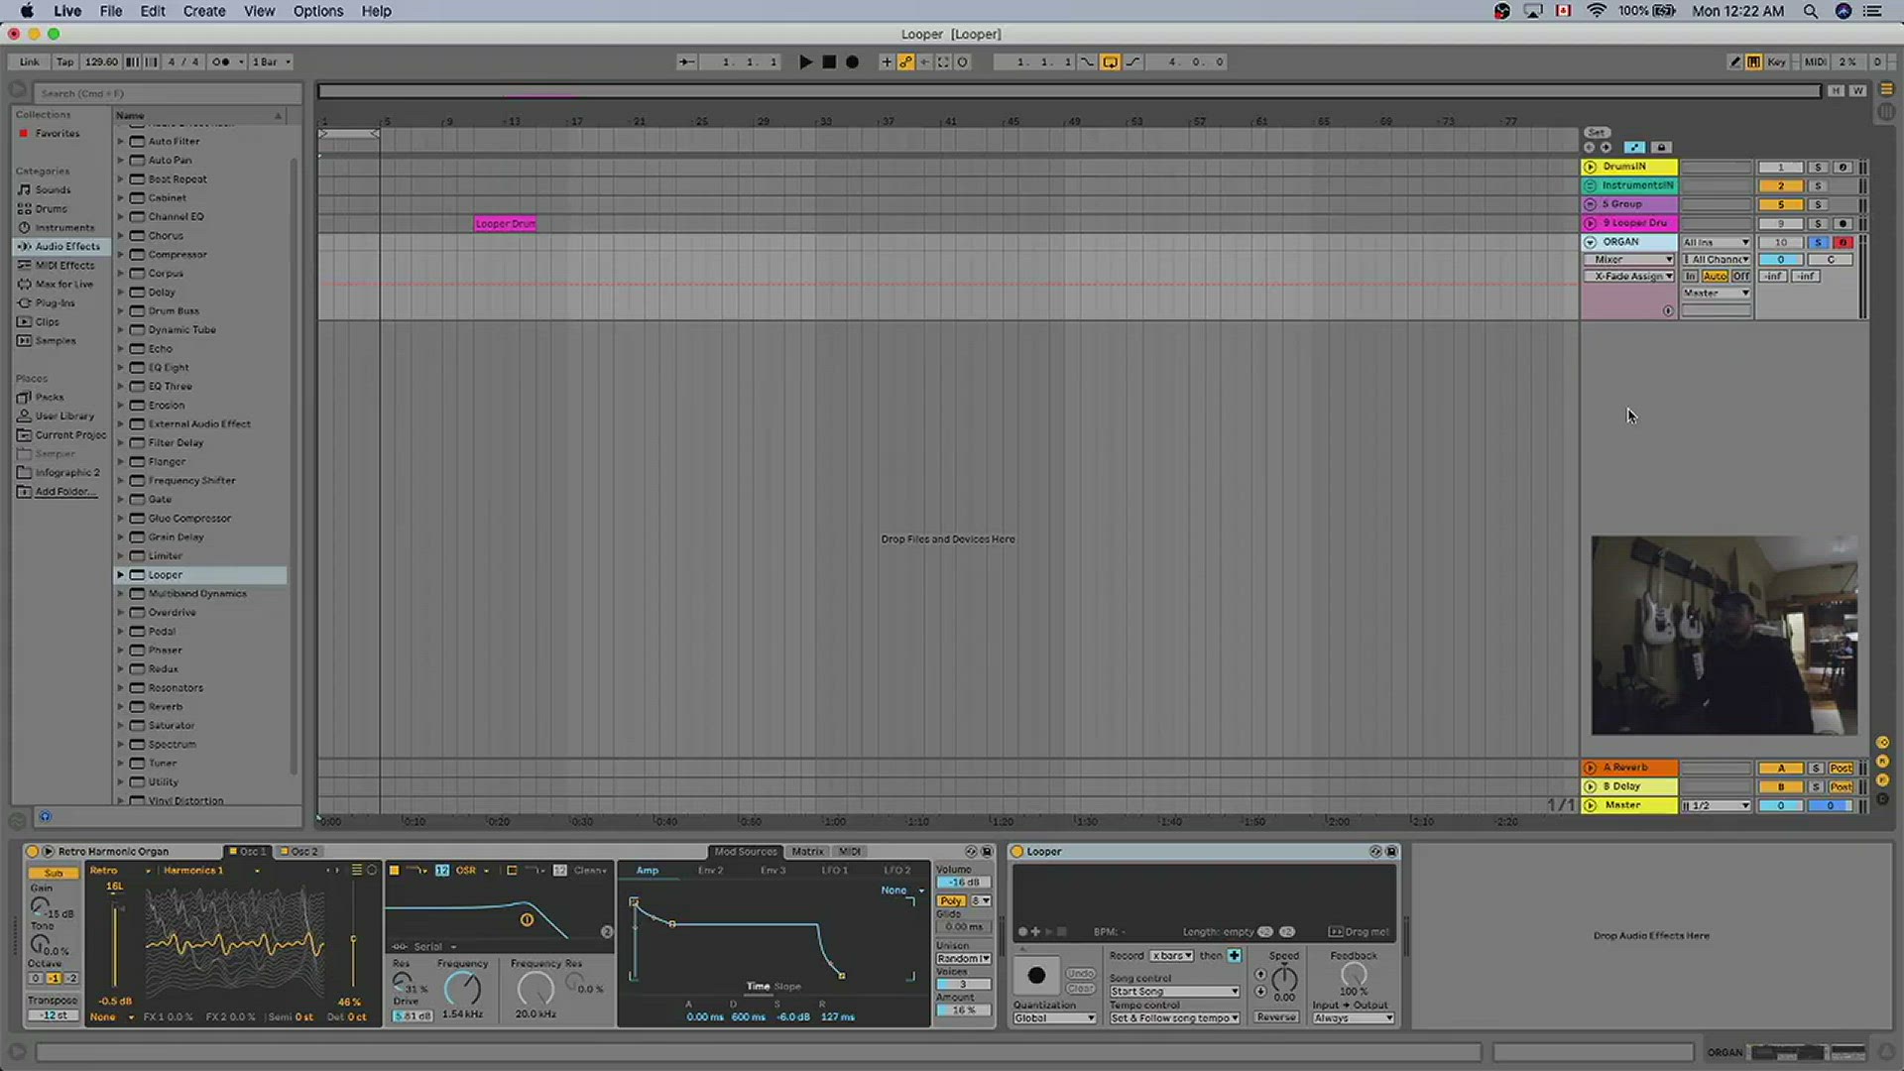This screenshot has width=1904, height=1071.
Task: Click the Tap tempo button
Action: click(x=64, y=61)
